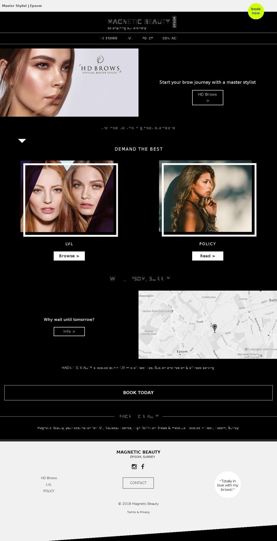Screen dimensions: 277x541
Task: Open POLICY footer link
Action: coord(49,491)
